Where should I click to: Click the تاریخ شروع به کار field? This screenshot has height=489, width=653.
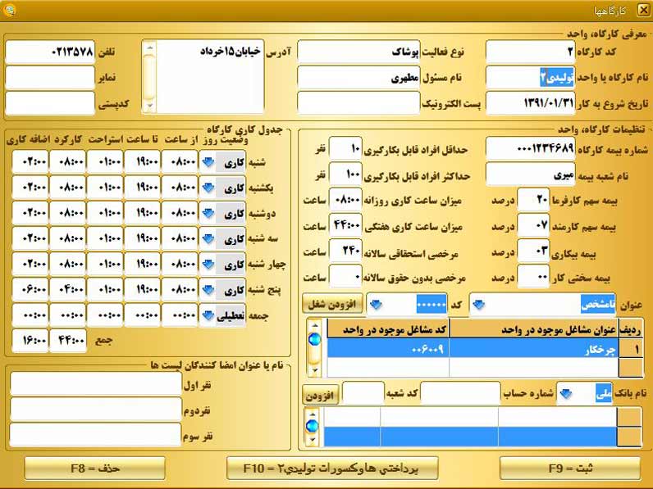click(x=530, y=103)
